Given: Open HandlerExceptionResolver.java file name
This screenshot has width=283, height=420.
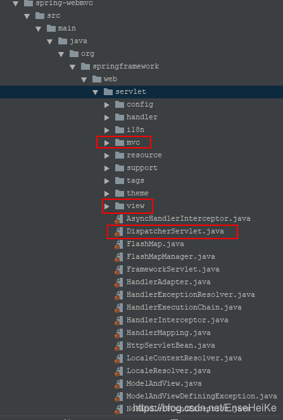Looking at the screenshot, I should pos(191,294).
